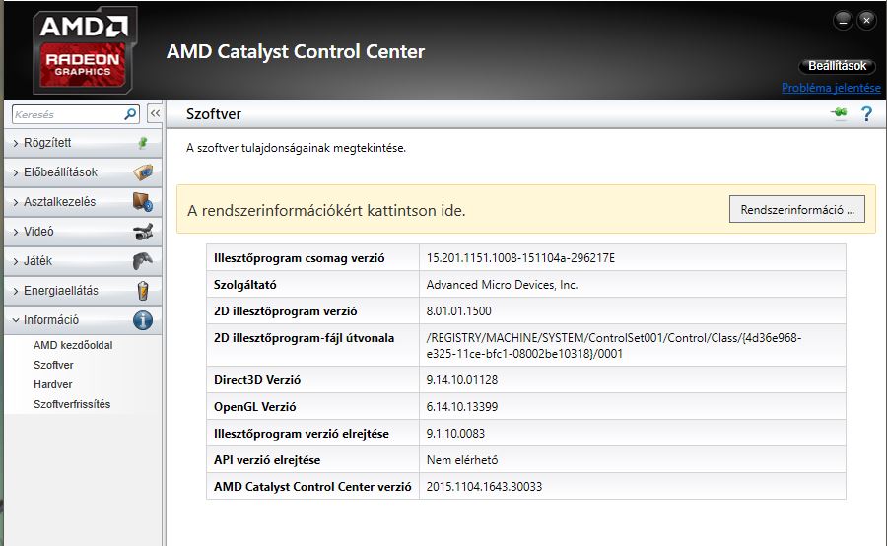Close the Catalyst Control Center window
The width and height of the screenshot is (887, 546).
866,21
